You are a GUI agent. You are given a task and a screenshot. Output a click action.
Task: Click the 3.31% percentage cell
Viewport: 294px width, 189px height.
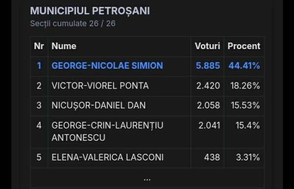[x=248, y=157]
